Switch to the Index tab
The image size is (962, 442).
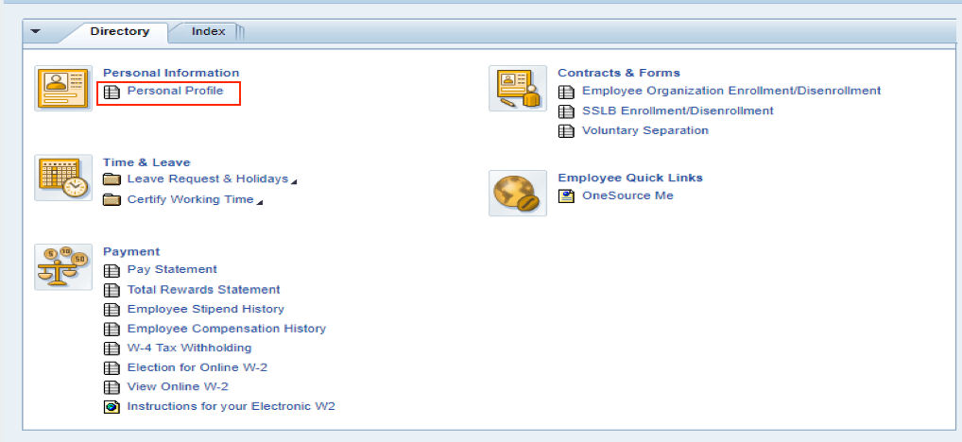coord(208,31)
